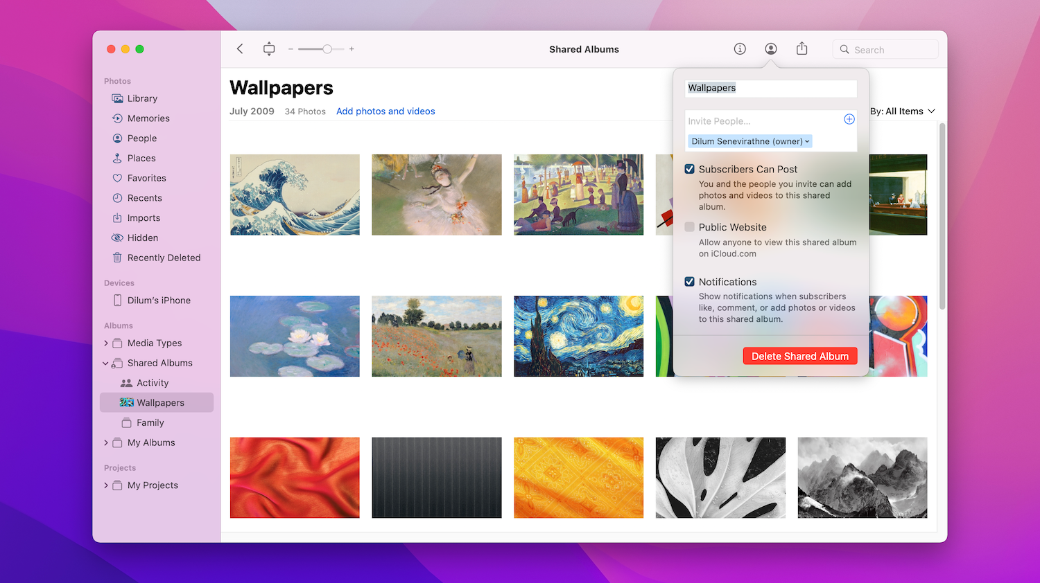1040x583 pixels.
Task: Open the By: All Items filter
Action: point(903,111)
